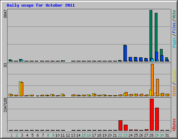Click day 27 on the x-axis
The image size is (178, 139).
click(x=146, y=135)
